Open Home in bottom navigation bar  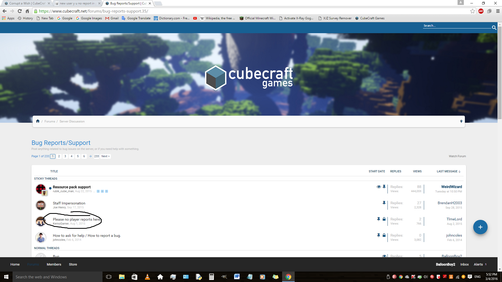pyautogui.click(x=15, y=264)
